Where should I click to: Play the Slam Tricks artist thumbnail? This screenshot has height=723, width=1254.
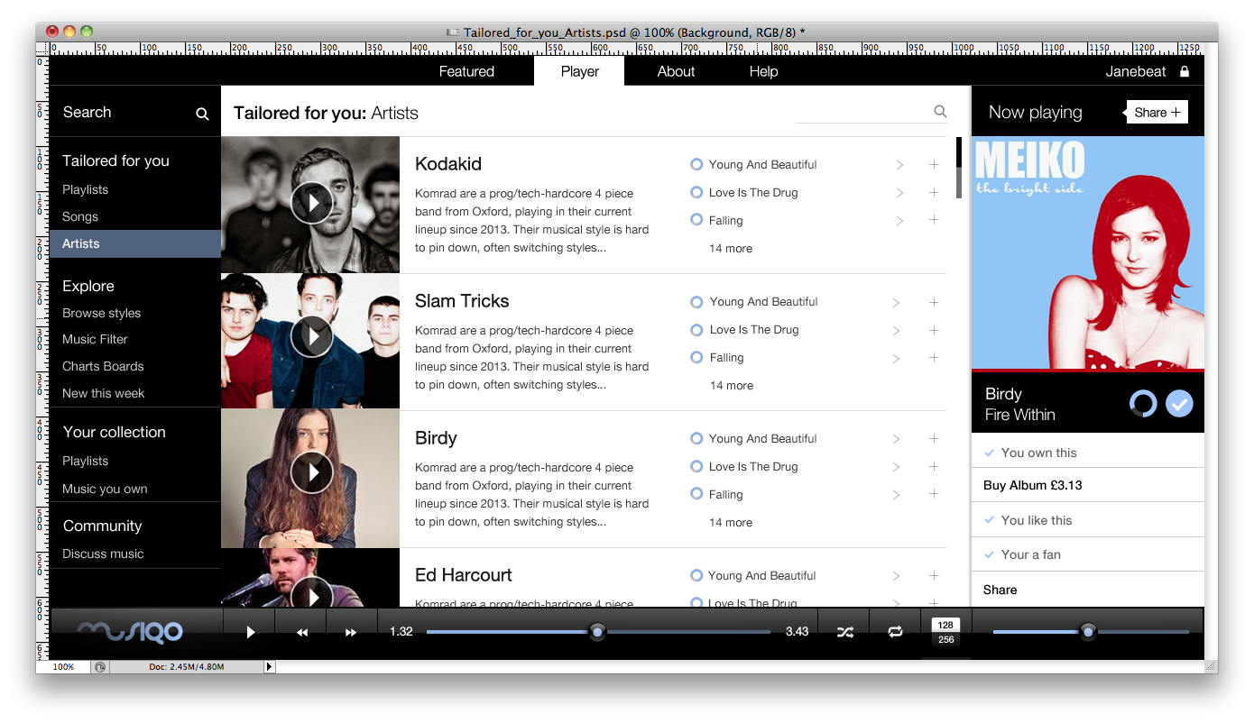[x=312, y=336]
